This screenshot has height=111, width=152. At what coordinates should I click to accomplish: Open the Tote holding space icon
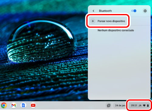(109, 106)
